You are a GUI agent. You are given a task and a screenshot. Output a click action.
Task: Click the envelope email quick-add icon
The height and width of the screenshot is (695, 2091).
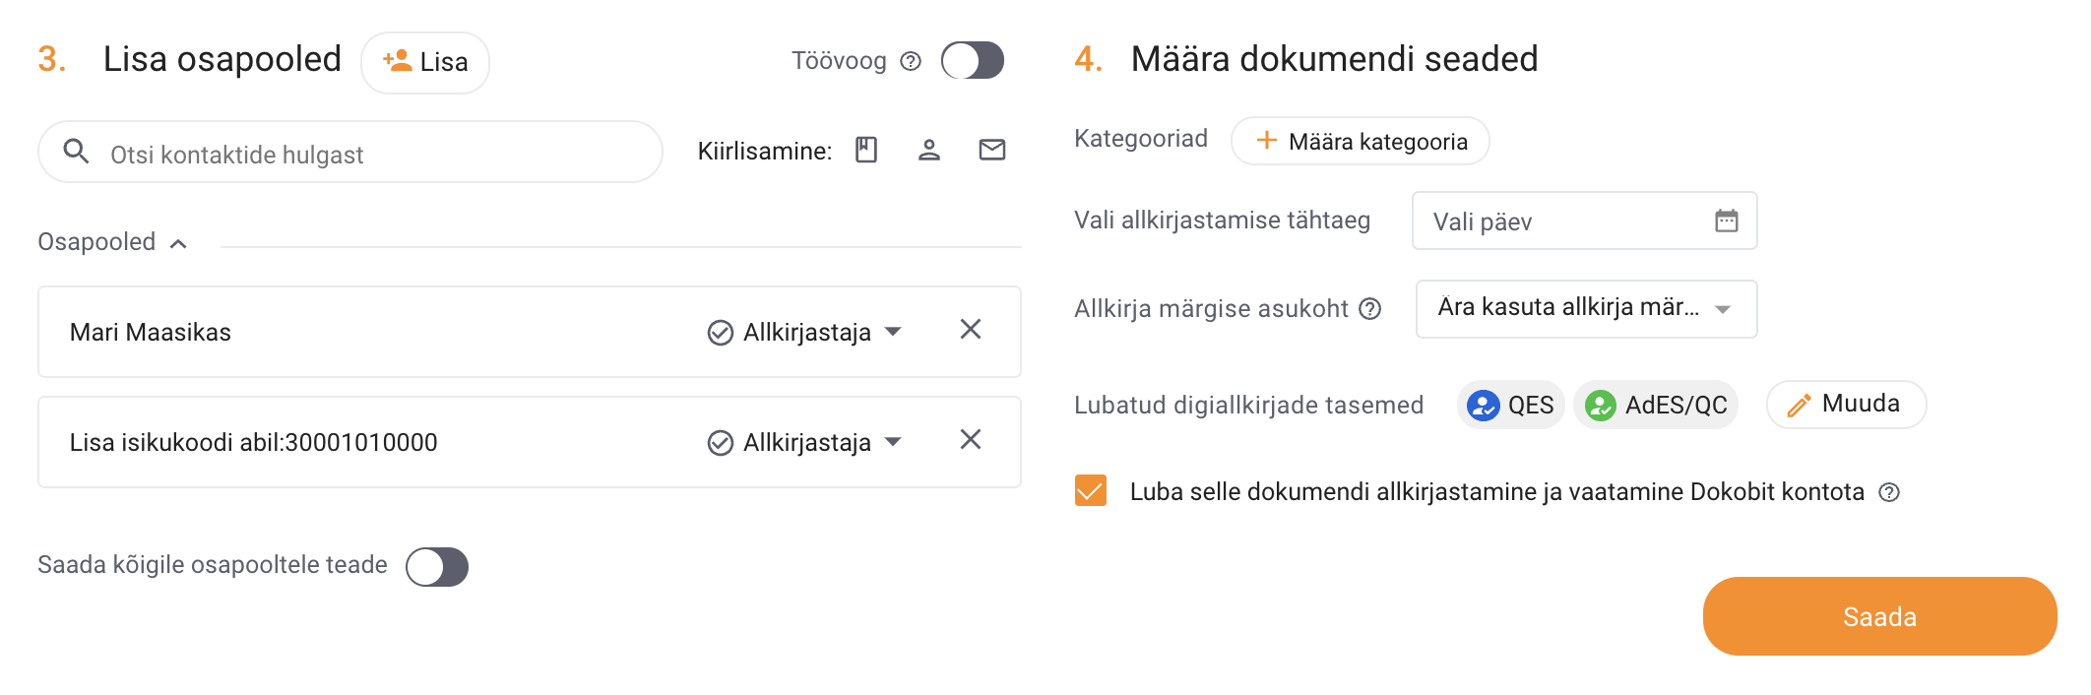992,150
